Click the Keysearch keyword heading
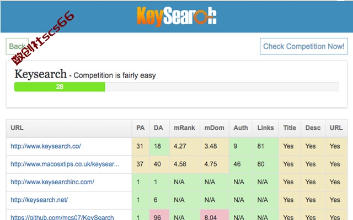353x220 pixels. pyautogui.click(x=41, y=74)
